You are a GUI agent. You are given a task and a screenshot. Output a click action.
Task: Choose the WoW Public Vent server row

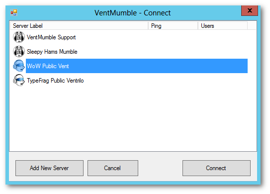click(137, 66)
